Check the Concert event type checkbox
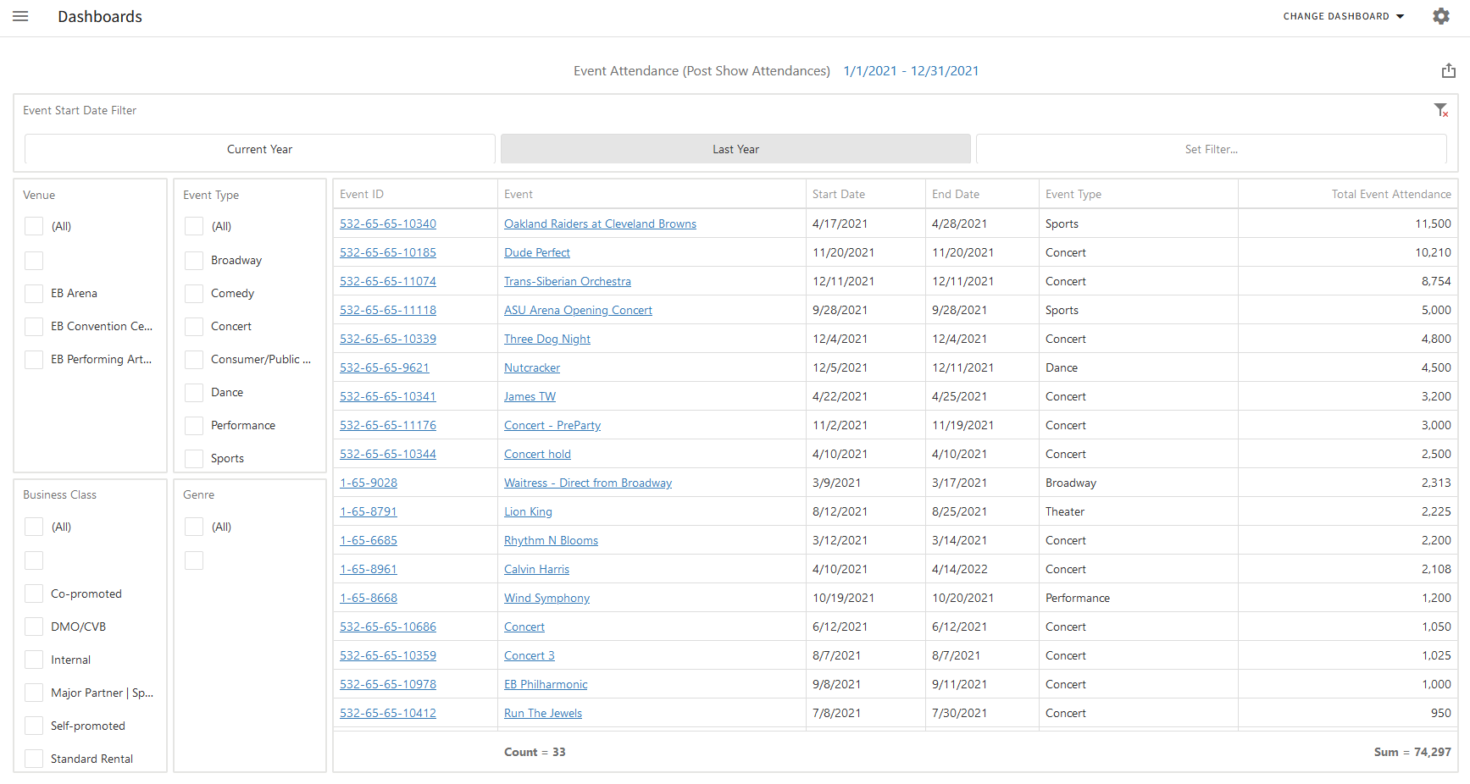The image size is (1470, 784). pos(194,326)
